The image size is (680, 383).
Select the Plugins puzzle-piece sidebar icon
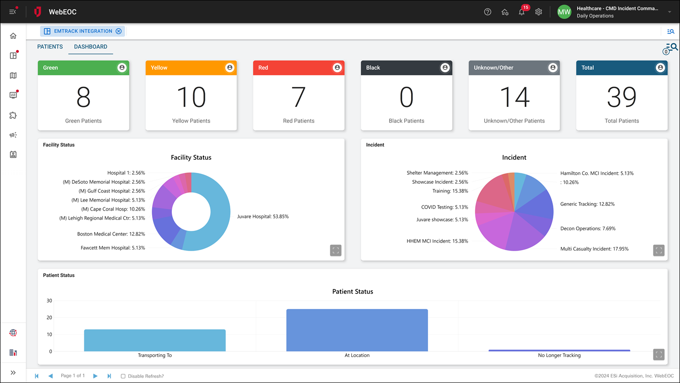13,115
